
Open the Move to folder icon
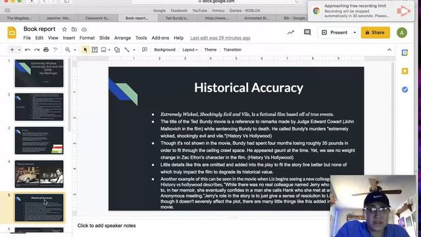[74, 29]
